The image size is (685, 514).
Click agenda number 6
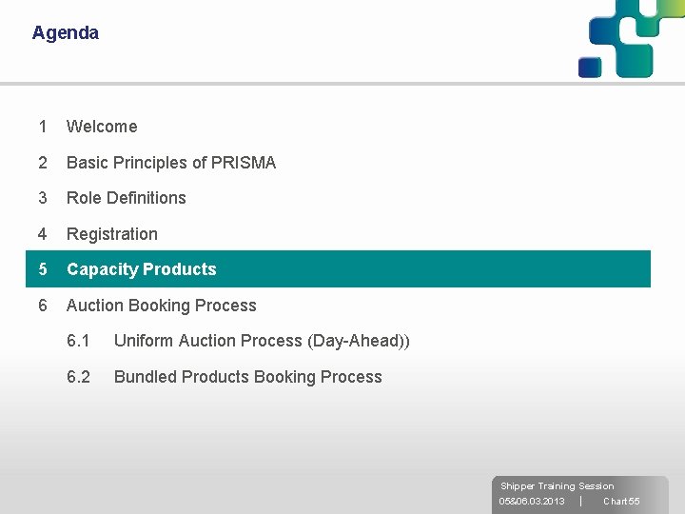click(43, 306)
